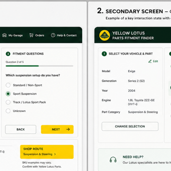Go to My Garage menu item
The height and width of the screenshot is (171, 171).
[13, 35]
